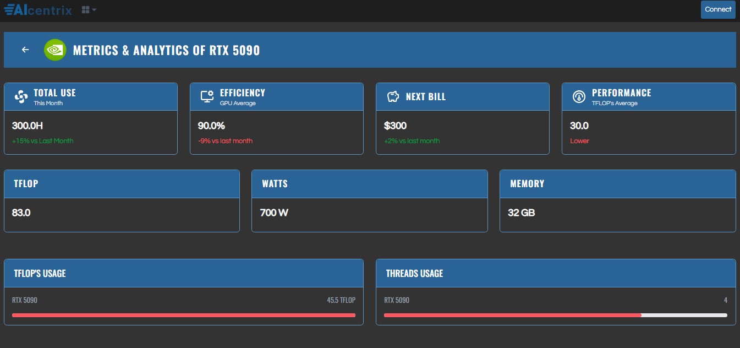The image size is (740, 348).
Task: Click the Next Bill piggy bank icon
Action: [393, 97]
